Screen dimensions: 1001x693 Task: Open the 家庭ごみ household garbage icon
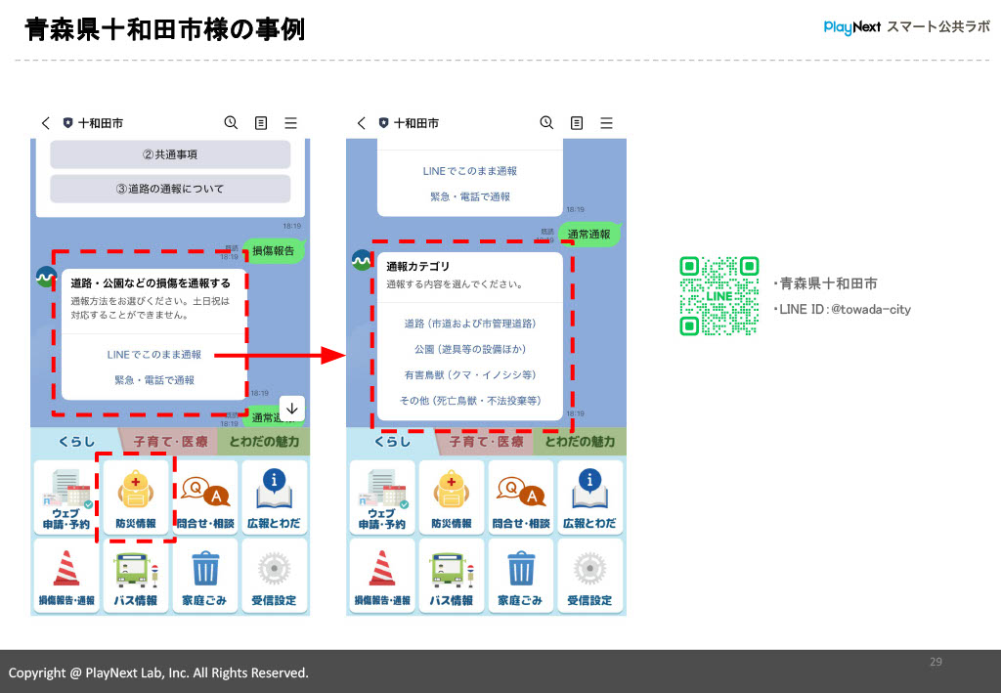(205, 576)
